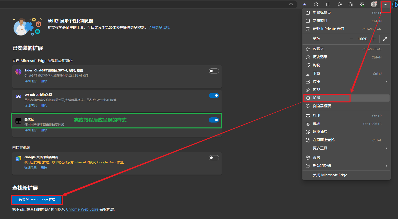Click 删除 for WeTab extension

tap(44, 106)
